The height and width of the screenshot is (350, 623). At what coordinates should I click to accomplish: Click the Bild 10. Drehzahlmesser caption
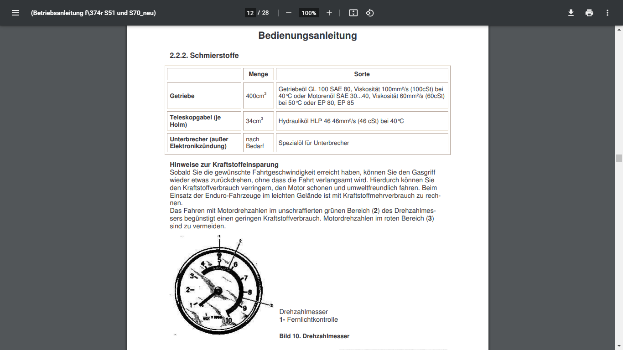314,336
